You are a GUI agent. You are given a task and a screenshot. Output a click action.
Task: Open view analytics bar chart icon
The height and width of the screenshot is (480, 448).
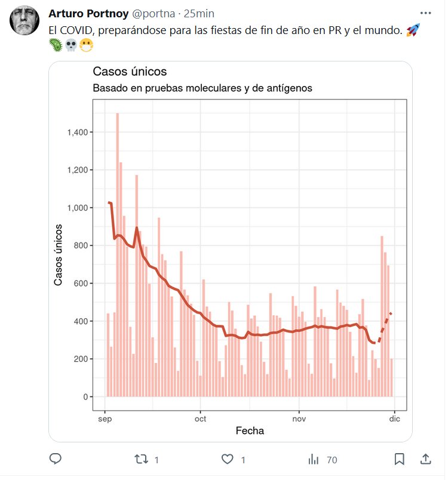click(313, 459)
